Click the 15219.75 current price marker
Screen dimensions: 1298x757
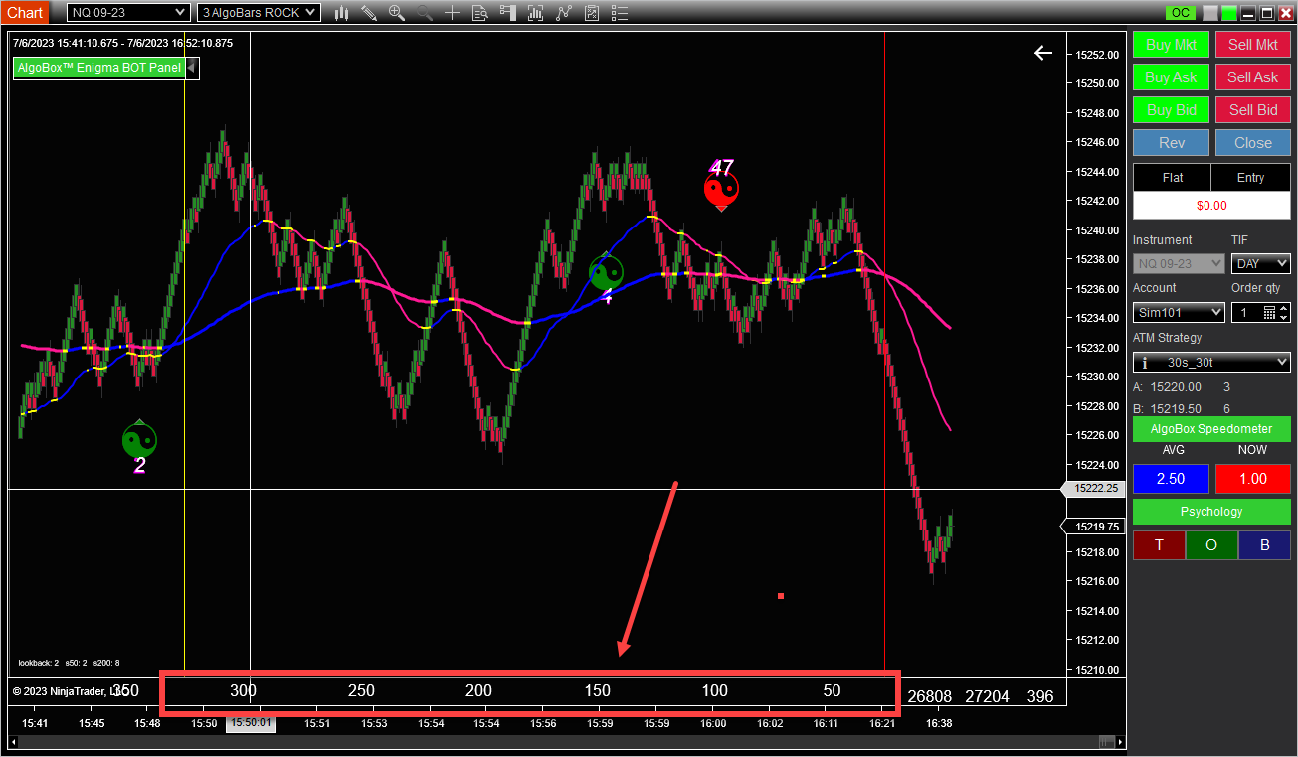(x=1094, y=528)
